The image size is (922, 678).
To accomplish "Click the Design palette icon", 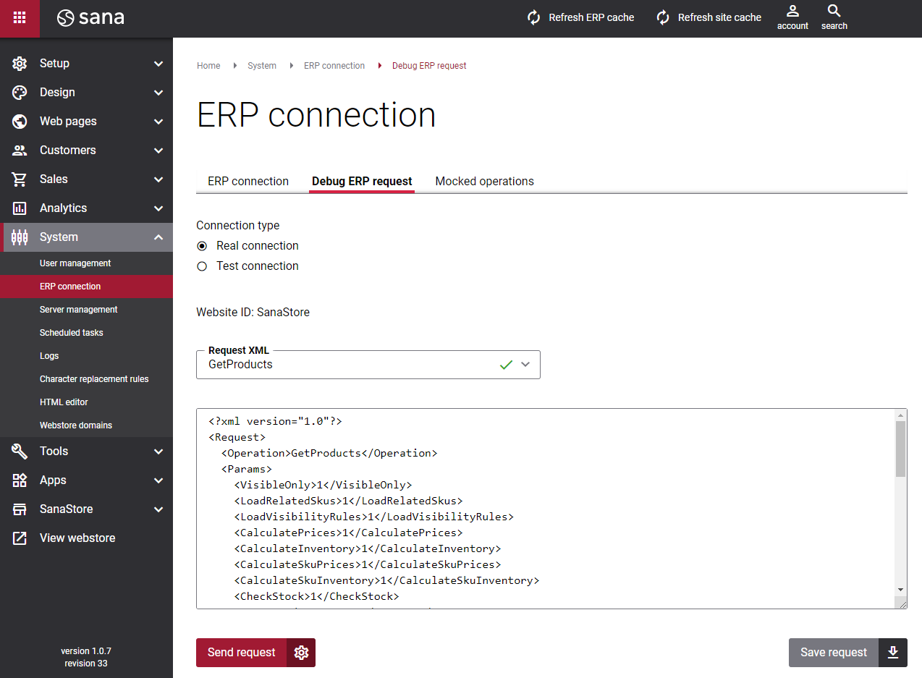I will tap(20, 93).
